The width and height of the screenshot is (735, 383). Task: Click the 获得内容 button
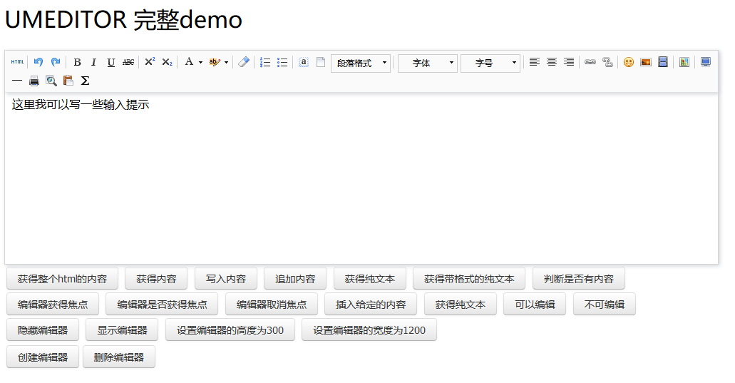(156, 278)
